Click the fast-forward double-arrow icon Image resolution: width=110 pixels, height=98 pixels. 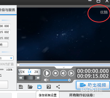[38, 78]
